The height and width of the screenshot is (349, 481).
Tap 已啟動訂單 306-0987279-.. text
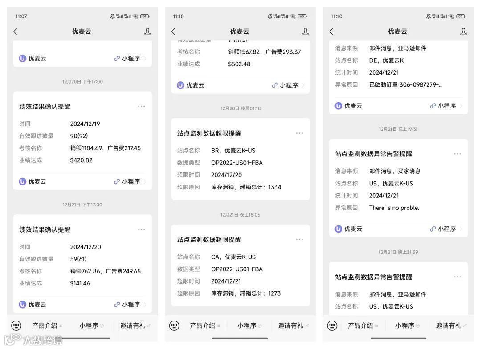[406, 85]
